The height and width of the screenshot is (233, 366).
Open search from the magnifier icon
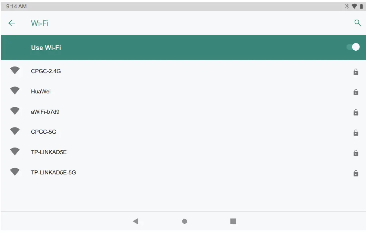(357, 23)
